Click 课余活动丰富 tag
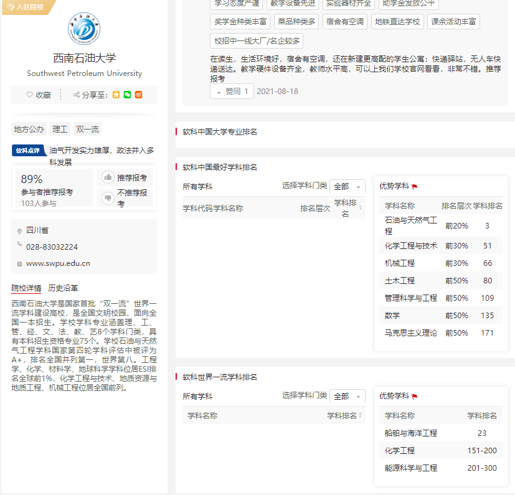 click(x=453, y=22)
